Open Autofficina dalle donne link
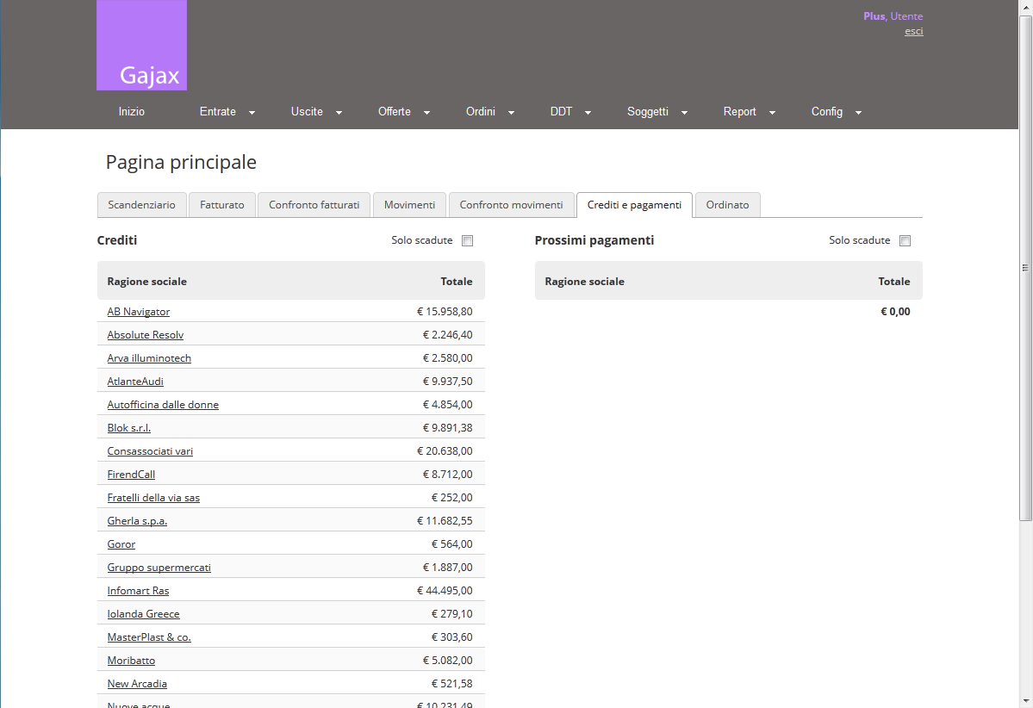 163,404
